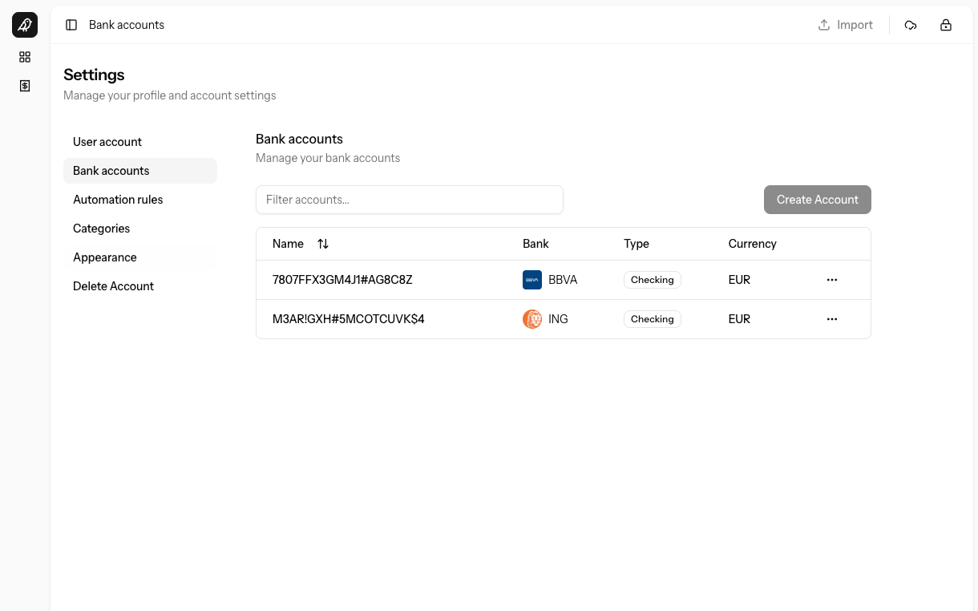Go to Automation rules settings
The width and height of the screenshot is (978, 611).
pos(118,200)
